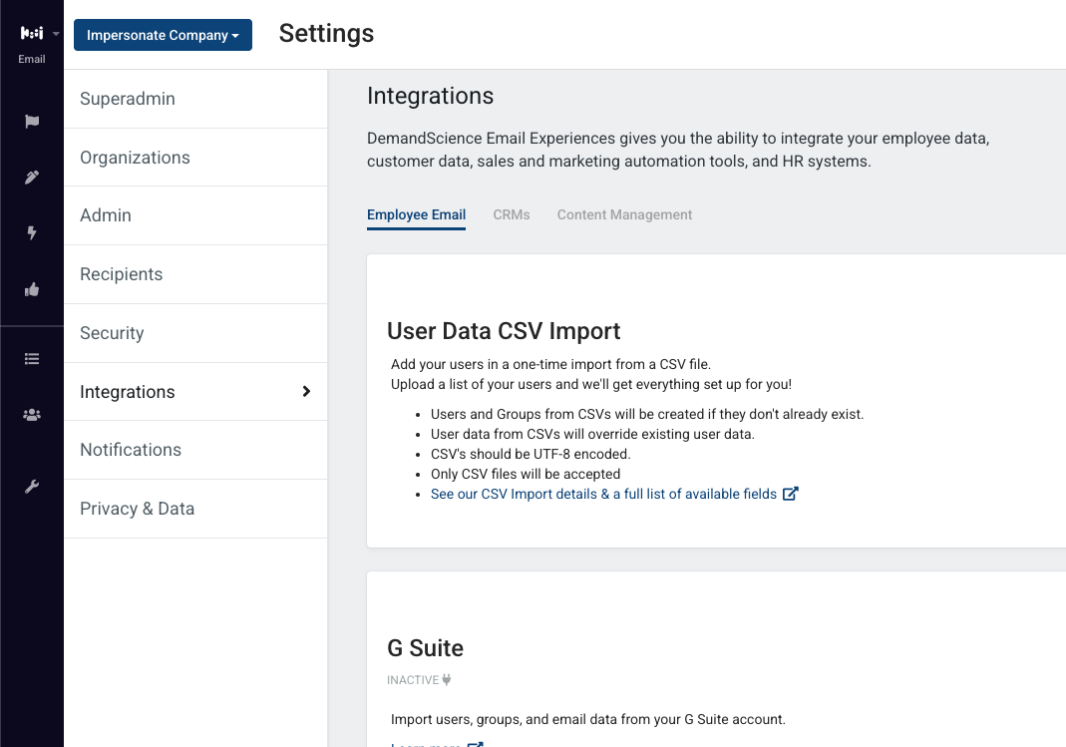Click the chevron arrow on the Integrations row
Image resolution: width=1066 pixels, height=747 pixels.
click(x=306, y=392)
